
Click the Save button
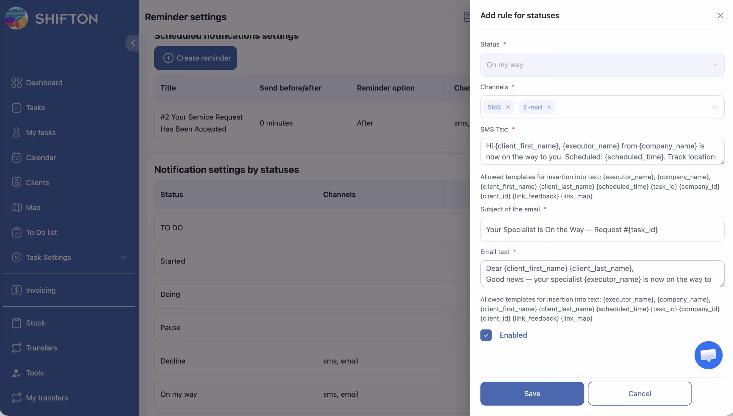coord(532,393)
